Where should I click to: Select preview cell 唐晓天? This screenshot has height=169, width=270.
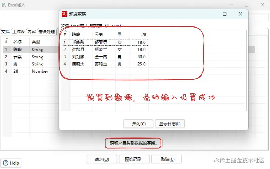(x=78, y=64)
